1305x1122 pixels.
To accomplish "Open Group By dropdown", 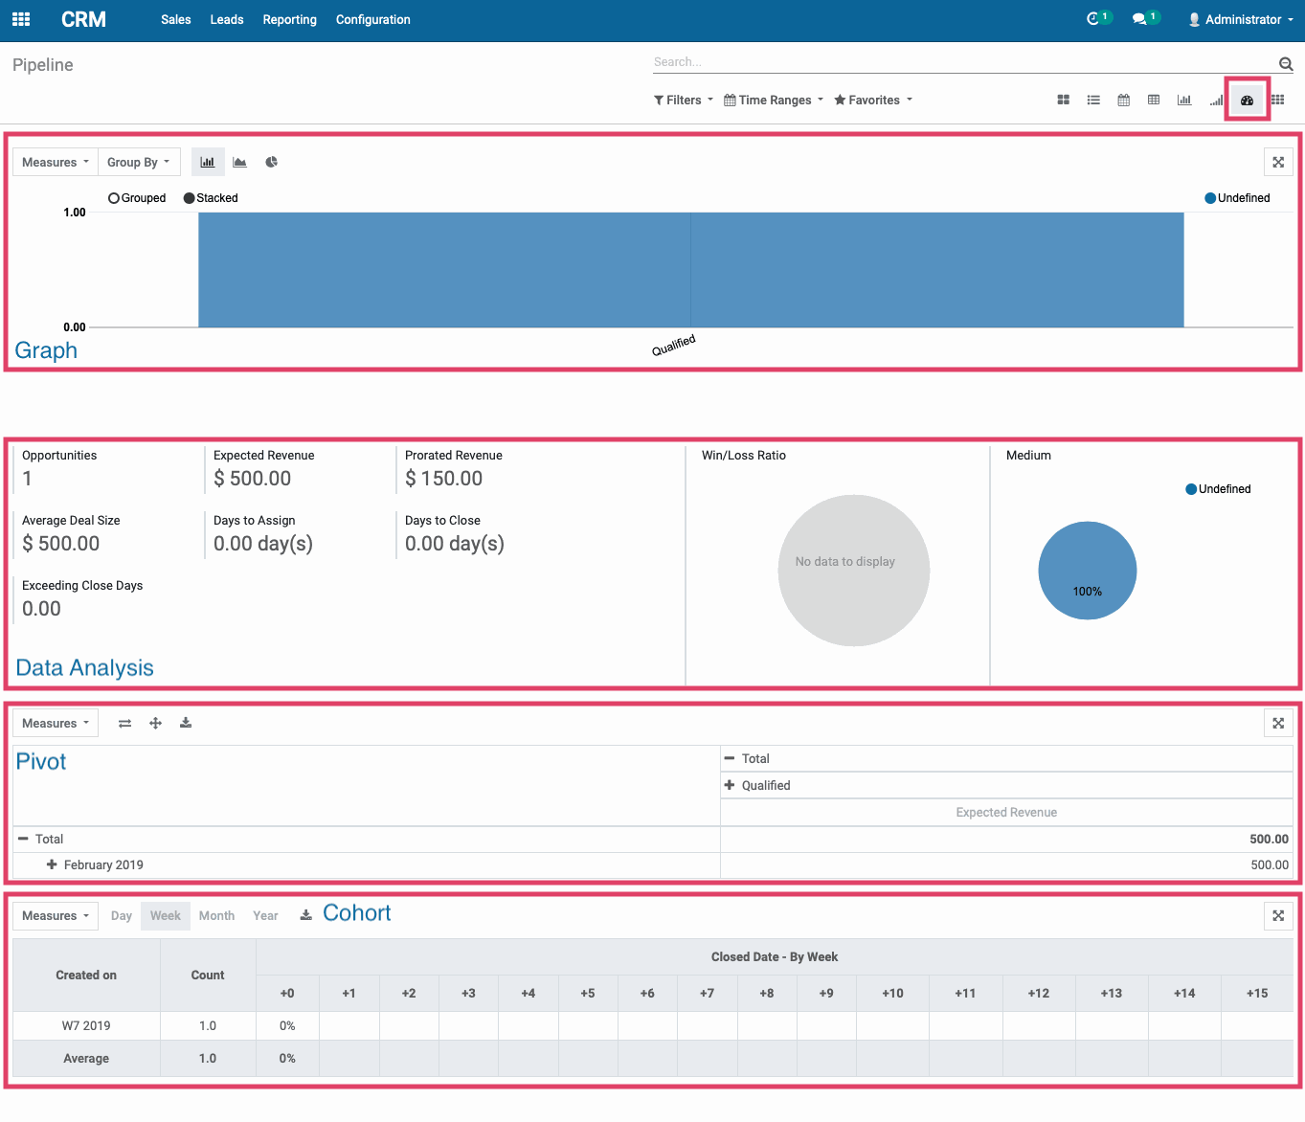I will 138,162.
